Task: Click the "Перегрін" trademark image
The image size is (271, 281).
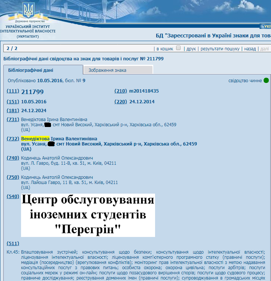Action: (88, 215)
